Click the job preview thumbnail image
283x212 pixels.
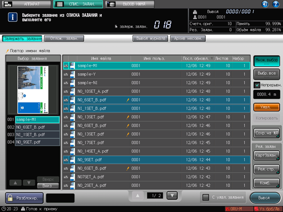33,90
